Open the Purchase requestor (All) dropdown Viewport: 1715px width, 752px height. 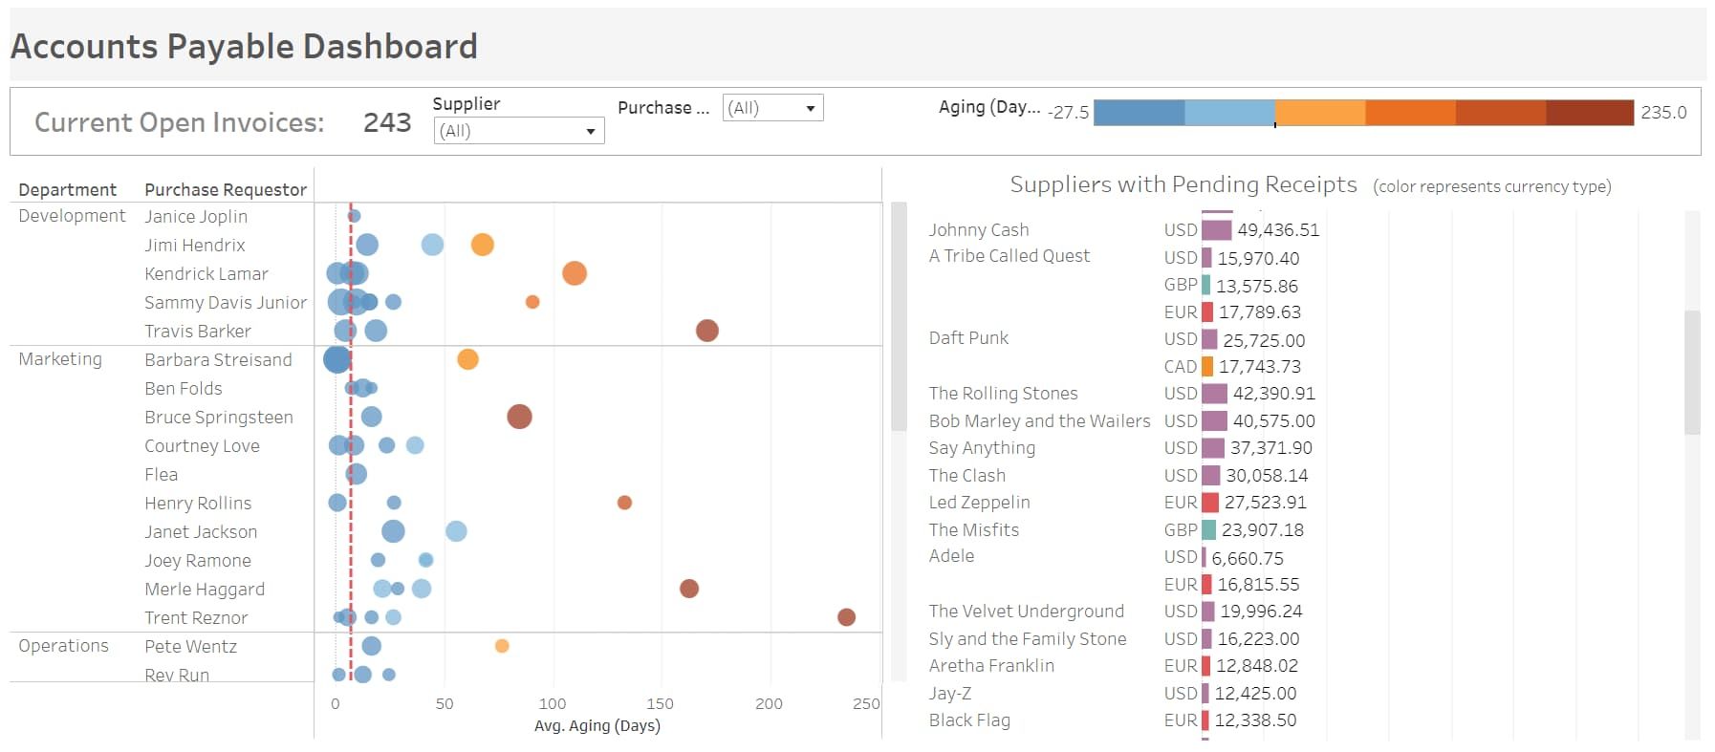[772, 108]
